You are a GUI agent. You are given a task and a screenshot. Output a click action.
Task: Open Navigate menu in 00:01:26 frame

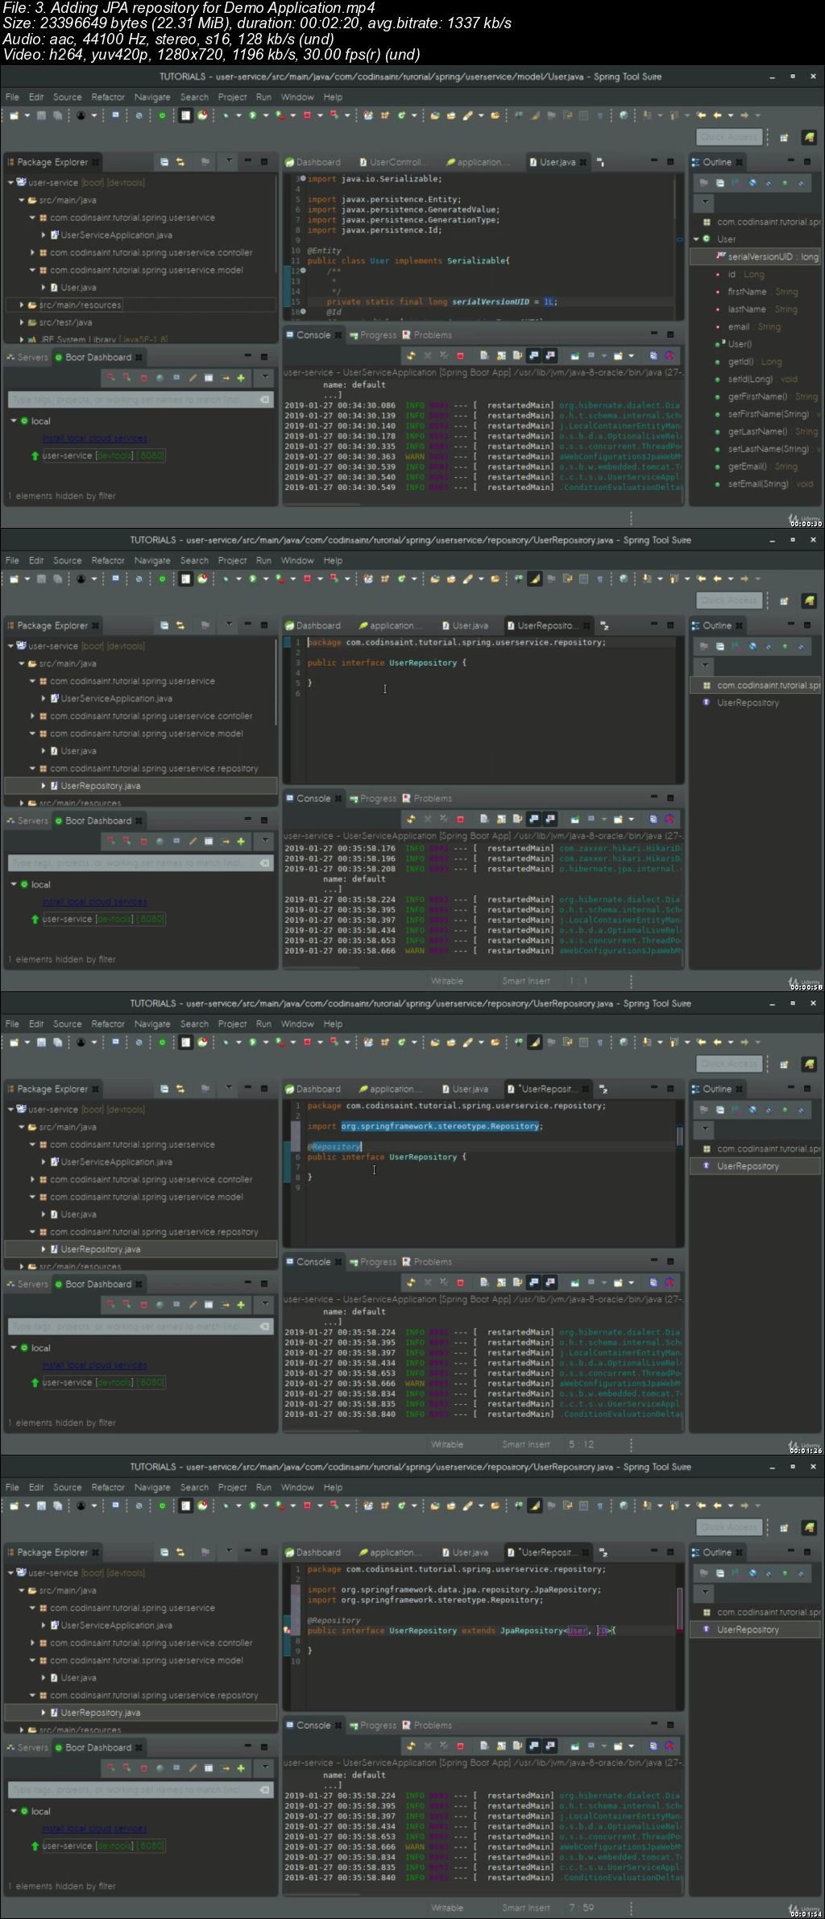pyautogui.click(x=152, y=1024)
